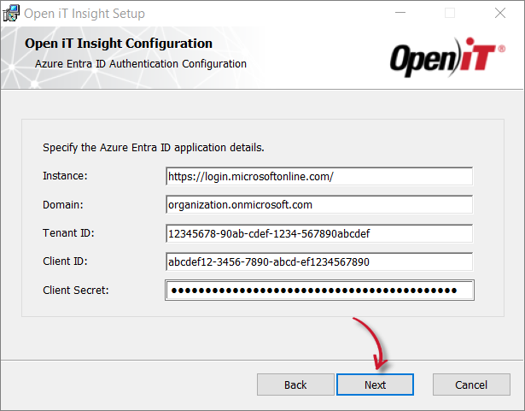Click the Next button

pos(375,385)
